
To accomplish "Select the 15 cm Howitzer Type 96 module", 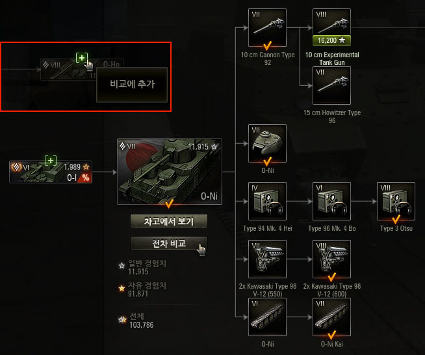I will click(331, 85).
